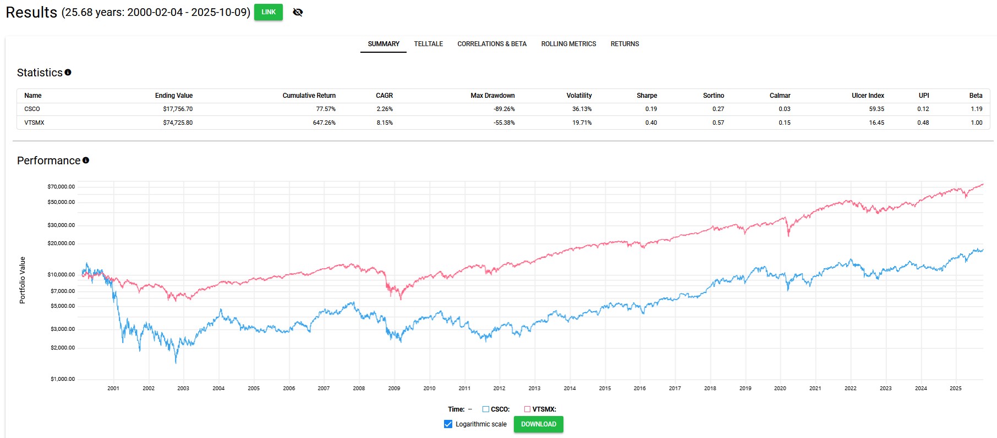Switch to the TELLTALE tab
Image resolution: width=997 pixels, height=438 pixels.
click(x=429, y=44)
